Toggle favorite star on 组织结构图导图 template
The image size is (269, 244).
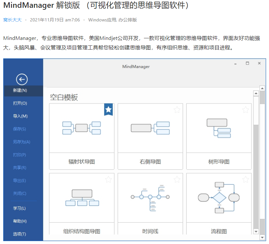click(x=109, y=179)
